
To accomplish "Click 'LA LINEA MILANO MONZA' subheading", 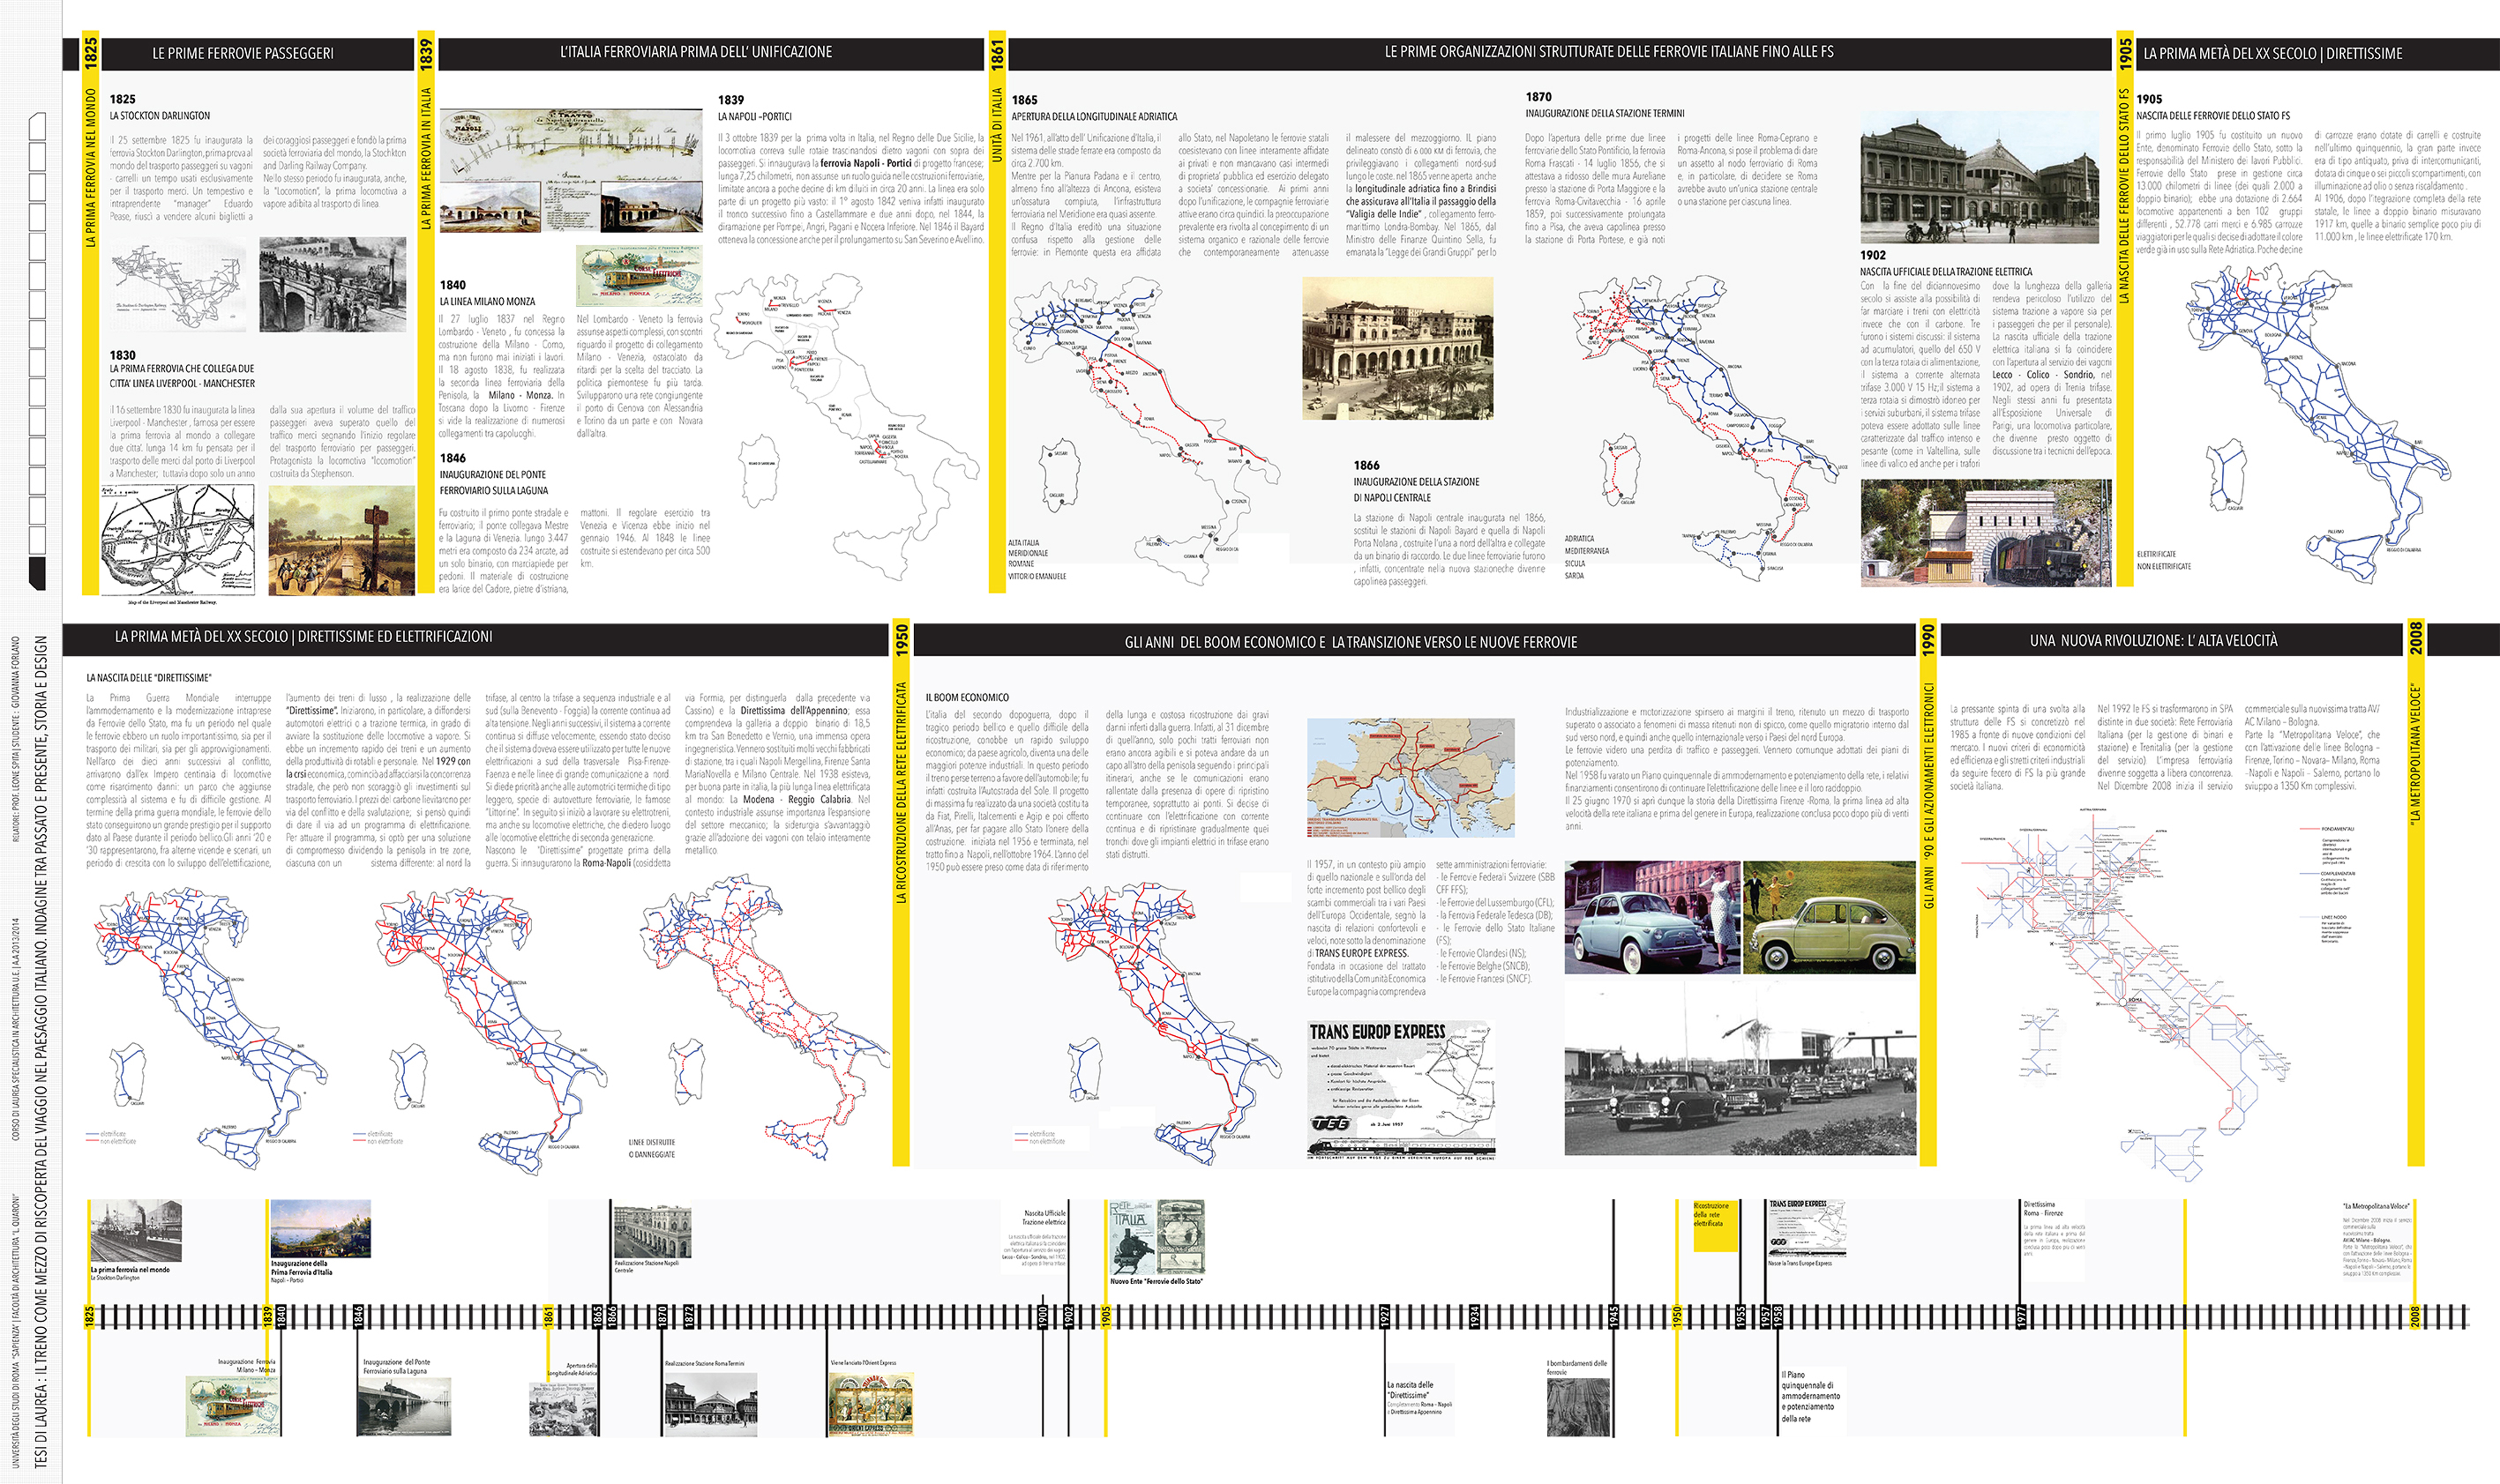I will click(488, 301).
